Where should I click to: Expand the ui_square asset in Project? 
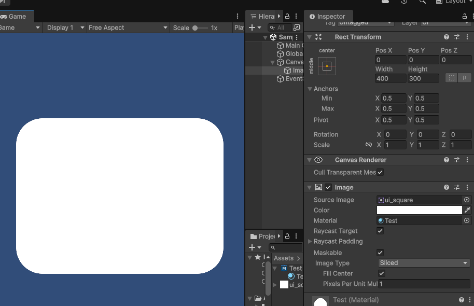(274, 285)
